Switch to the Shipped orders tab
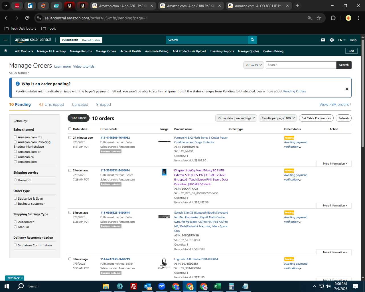The height and width of the screenshot is (292, 365). 104,104
